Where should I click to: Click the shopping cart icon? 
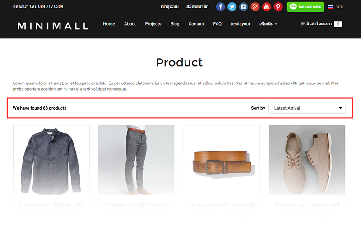302,24
